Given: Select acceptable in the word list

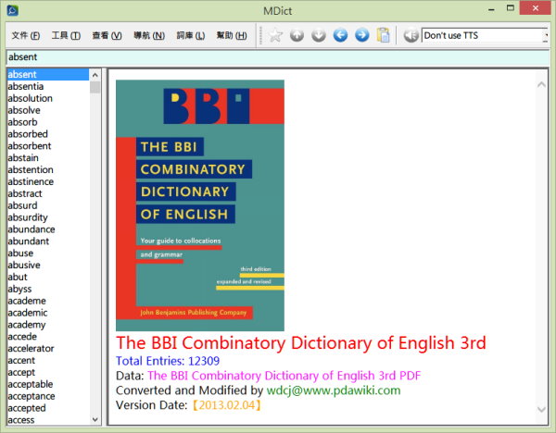Looking at the screenshot, I should point(31,384).
